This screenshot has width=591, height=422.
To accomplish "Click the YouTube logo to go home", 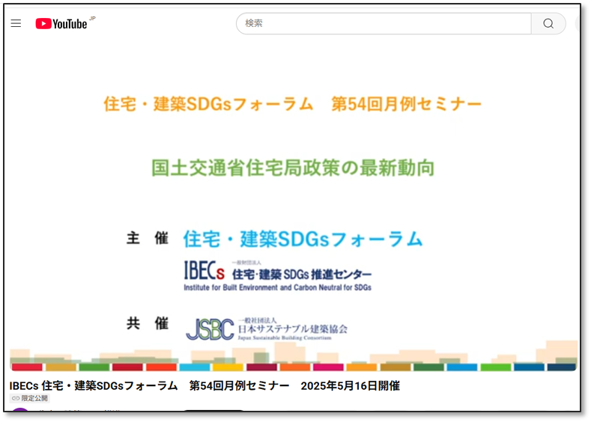I will [61, 24].
